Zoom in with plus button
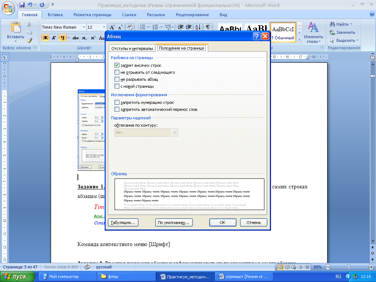The height and width of the screenshot is (282, 376). tap(371, 267)
